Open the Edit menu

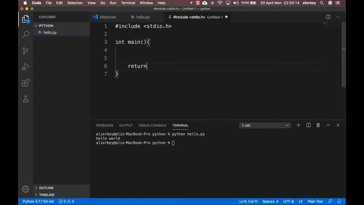coord(59,3)
